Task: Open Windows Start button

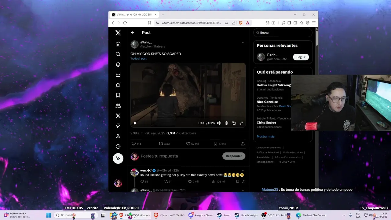Action: coord(49,215)
